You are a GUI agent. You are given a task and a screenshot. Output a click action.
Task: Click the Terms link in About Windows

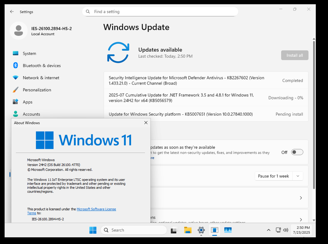(x=31, y=213)
